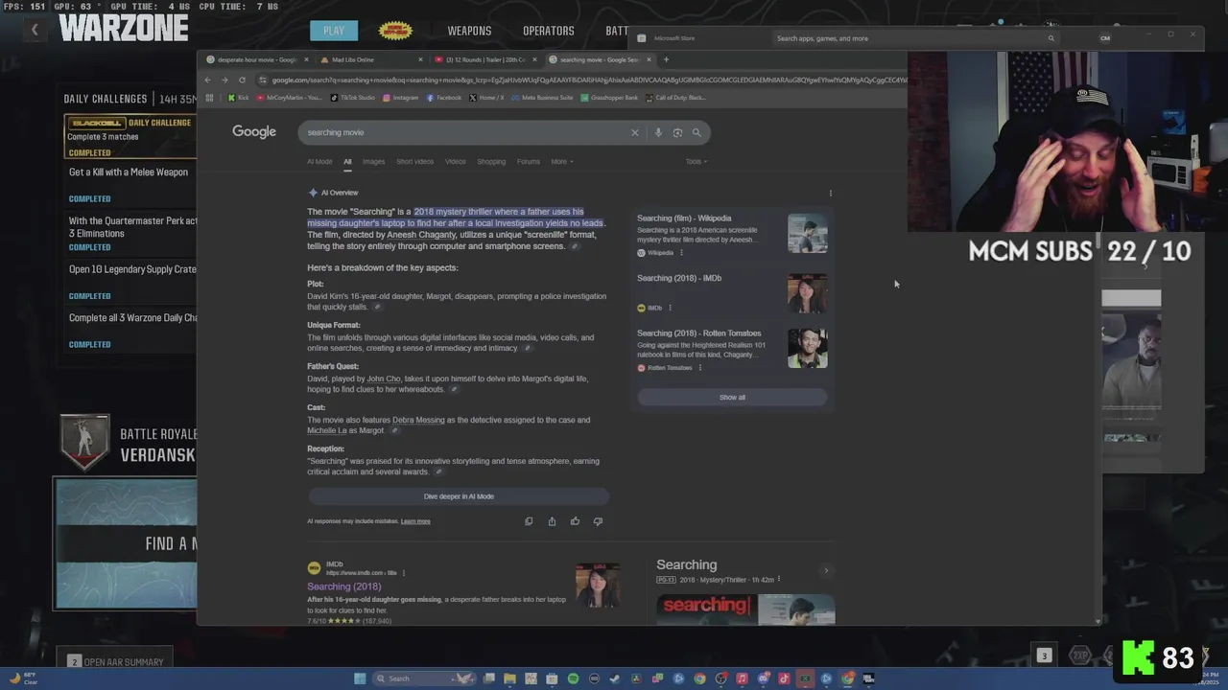Open the Music app in taskbar
The height and width of the screenshot is (690, 1228).
click(x=742, y=678)
